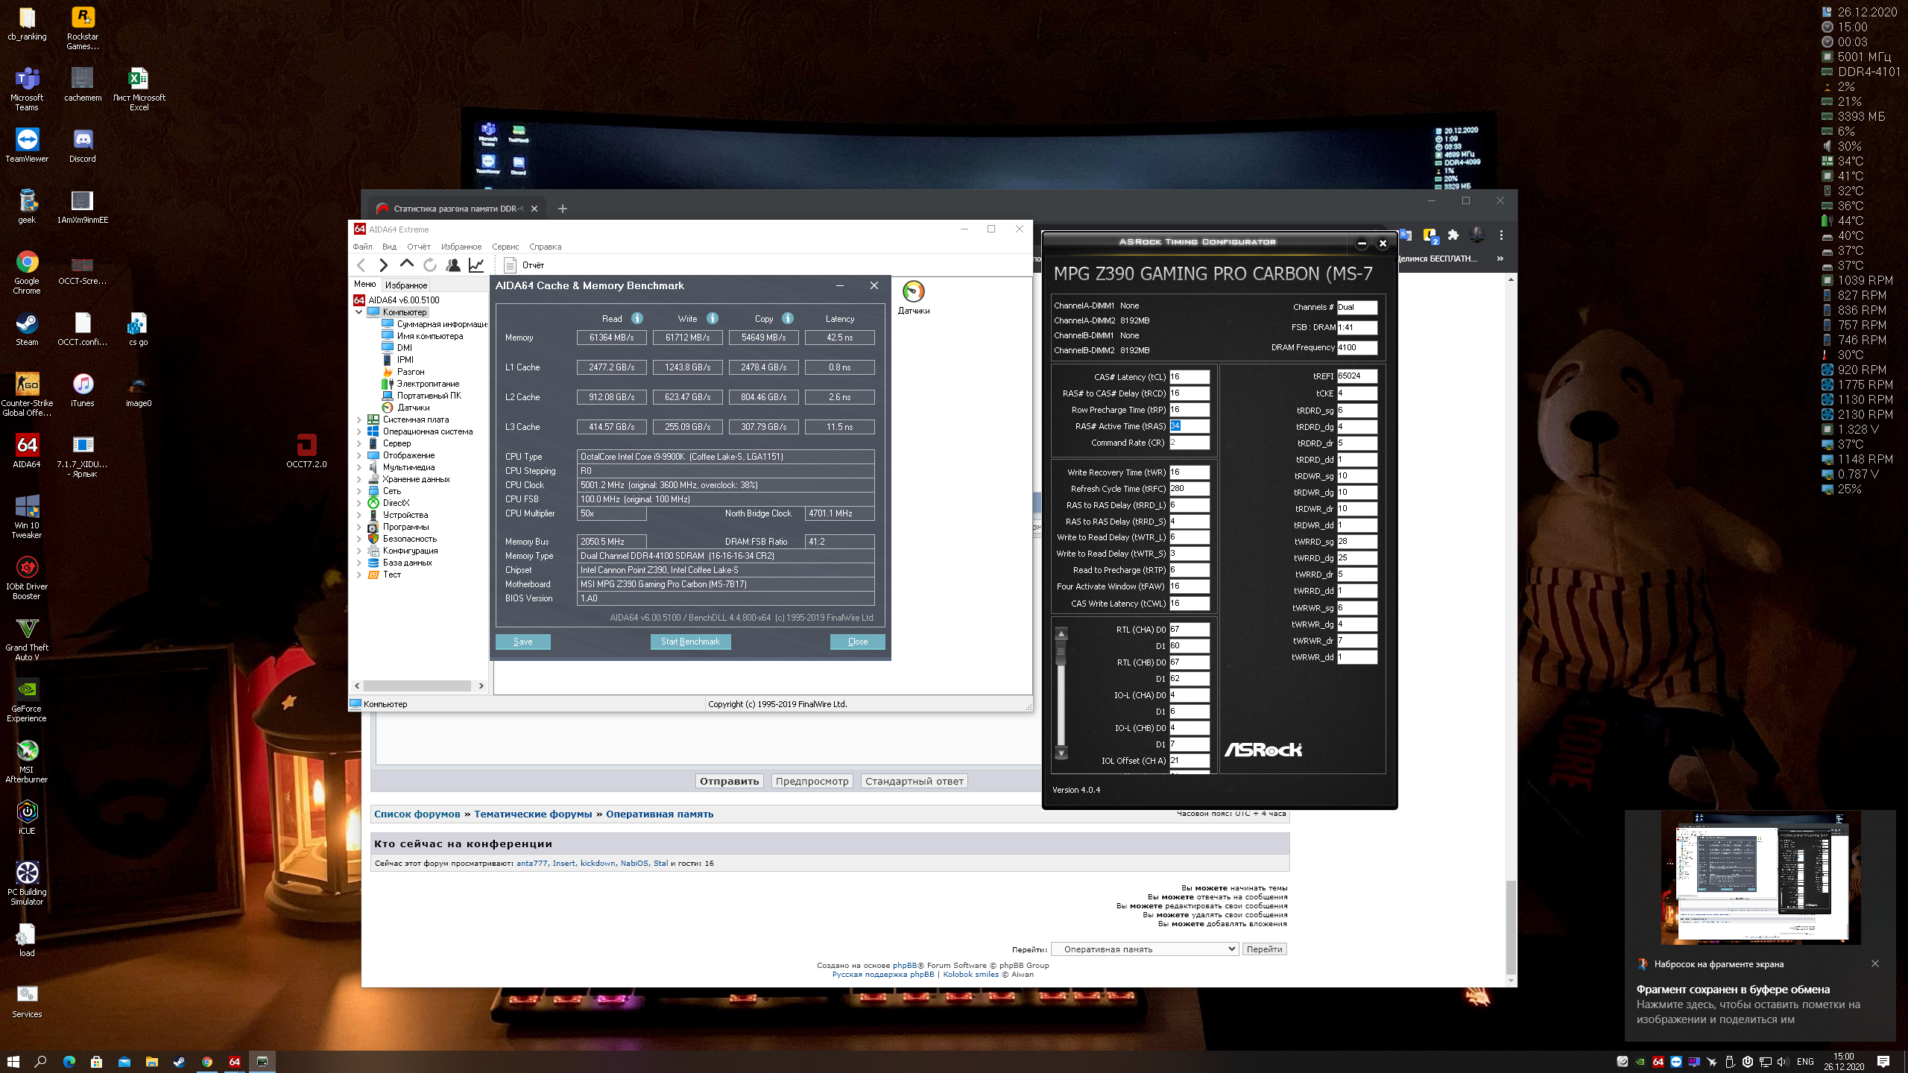Click the AIDA64 tree horizontal scrollbar
Screen dimensions: 1908x1073
[418, 686]
